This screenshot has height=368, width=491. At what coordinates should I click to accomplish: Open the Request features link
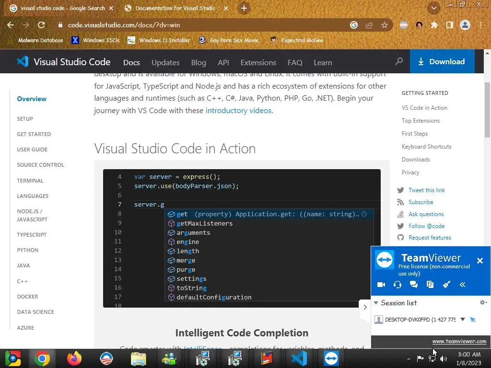point(430,238)
